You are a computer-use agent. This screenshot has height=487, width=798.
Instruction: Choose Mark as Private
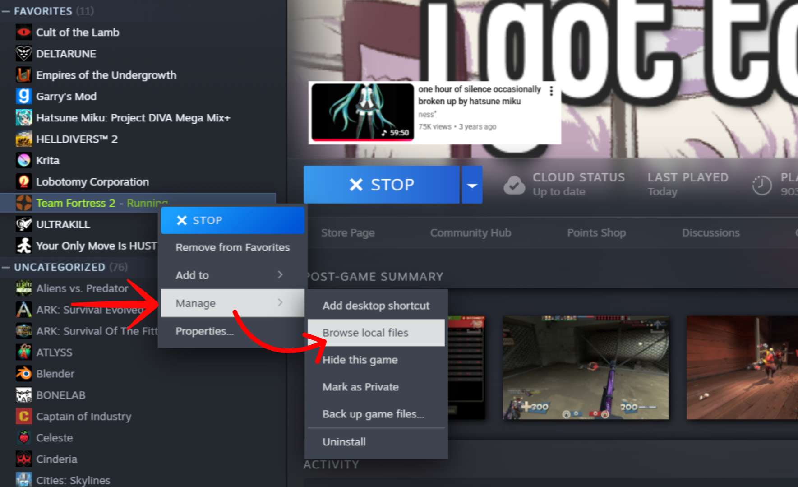(x=376, y=387)
